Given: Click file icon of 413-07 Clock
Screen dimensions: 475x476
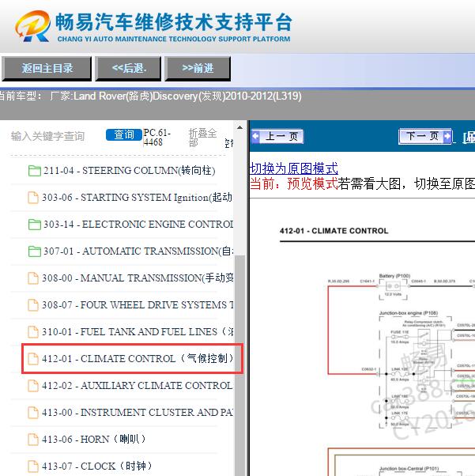Looking at the screenshot, I should click(x=33, y=466).
